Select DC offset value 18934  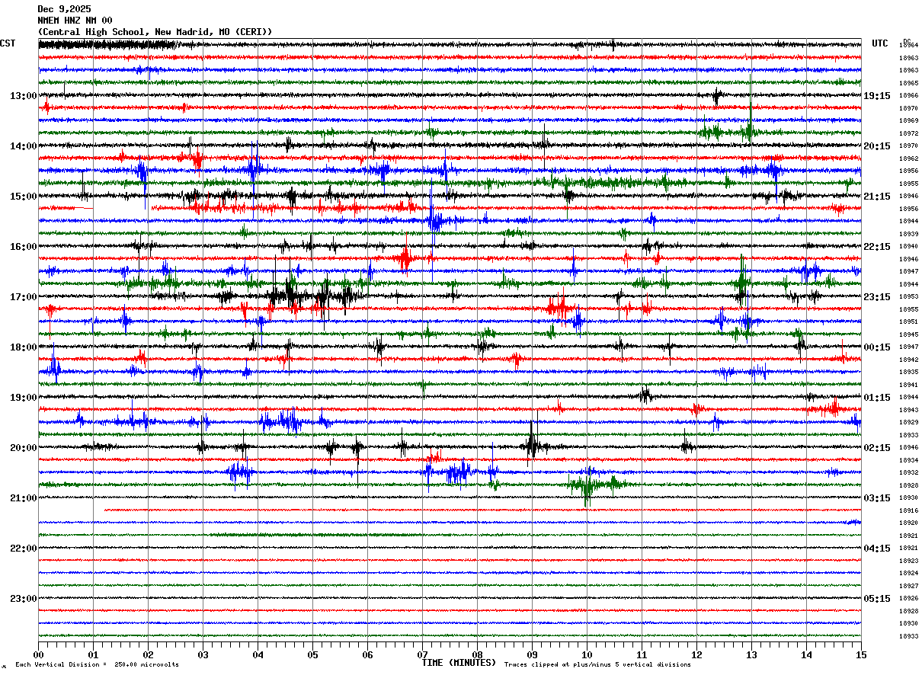click(908, 460)
